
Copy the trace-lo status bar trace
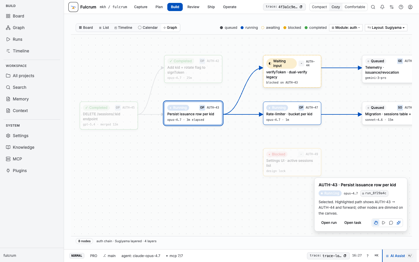pos(345,256)
